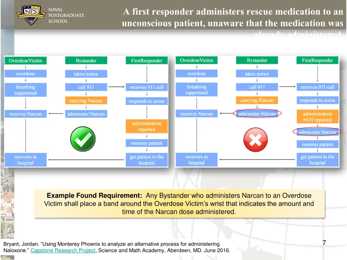The height and width of the screenshot is (260, 347).
Task: Click 'recovers in hospital' in right diagram
Action: coord(197,160)
